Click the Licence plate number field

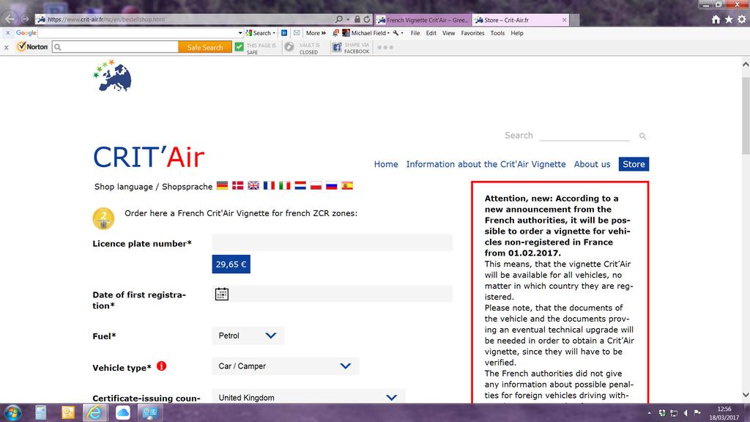pos(332,243)
